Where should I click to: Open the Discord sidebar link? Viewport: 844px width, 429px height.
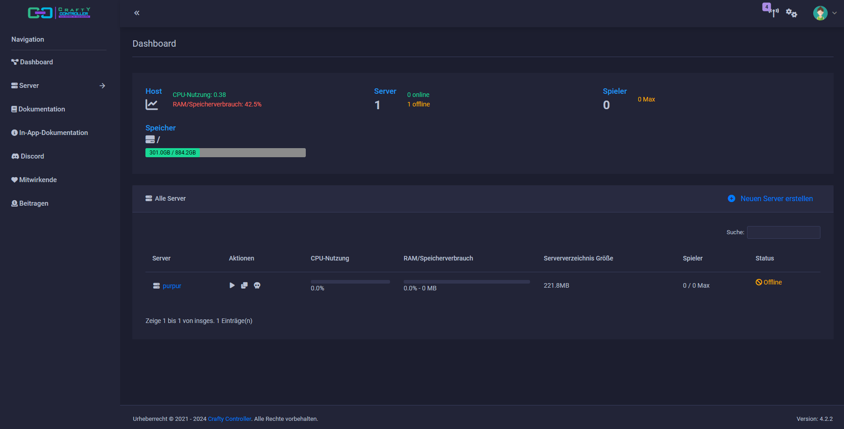(32, 156)
